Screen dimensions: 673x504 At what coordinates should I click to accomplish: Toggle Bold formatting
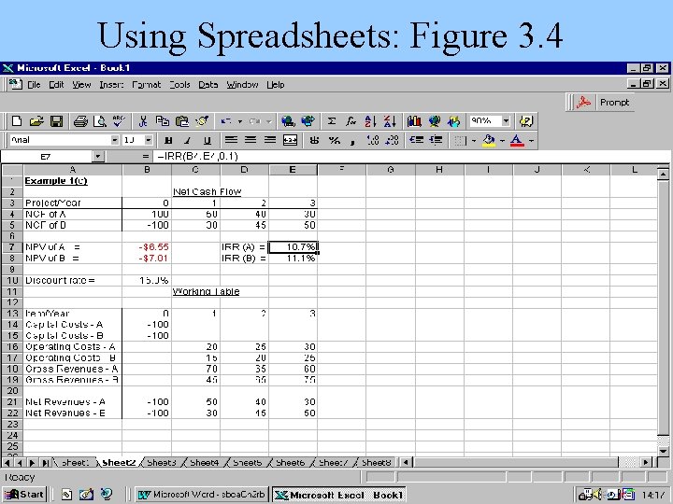coord(168,140)
